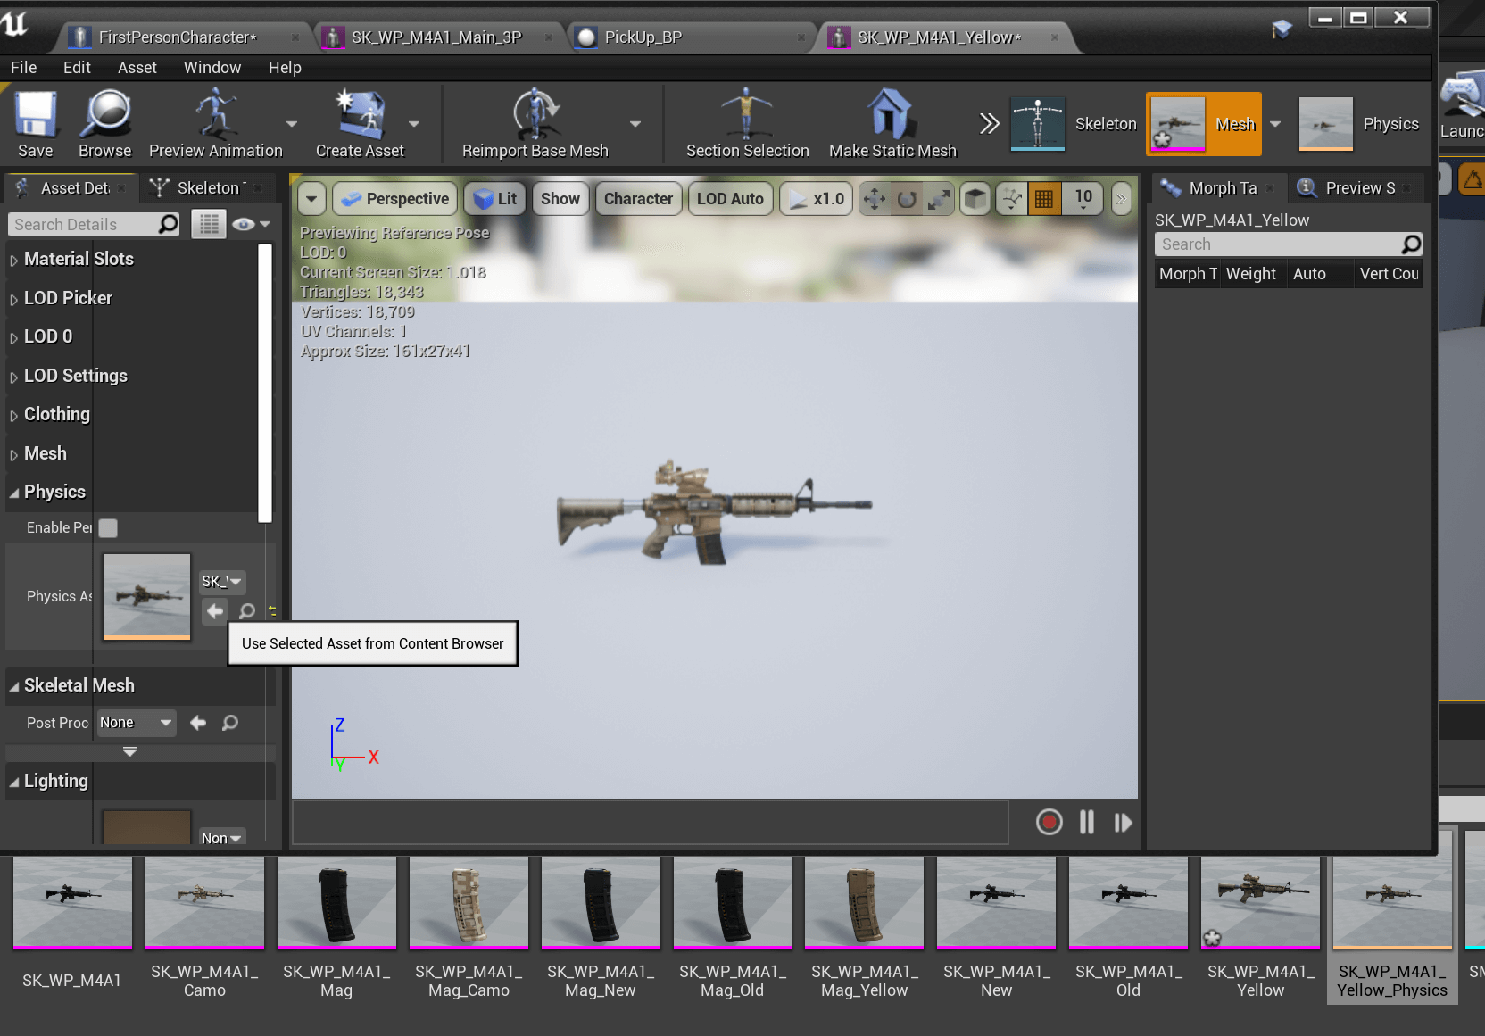The height and width of the screenshot is (1036, 1485).
Task: Open grid snap size 10 dropdown
Action: [1083, 199]
